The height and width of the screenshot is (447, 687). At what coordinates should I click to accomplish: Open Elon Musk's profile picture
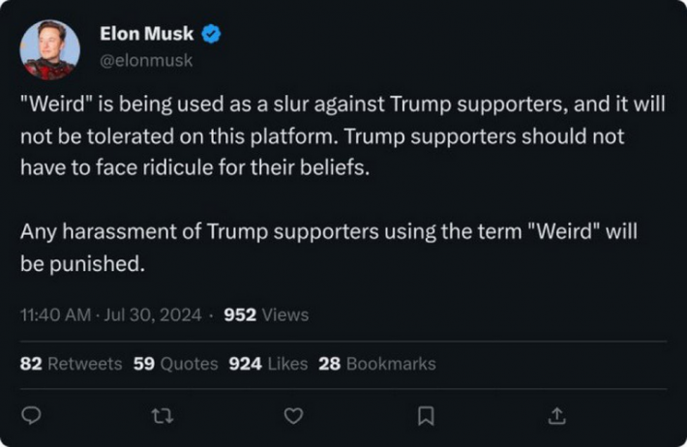click(x=50, y=48)
